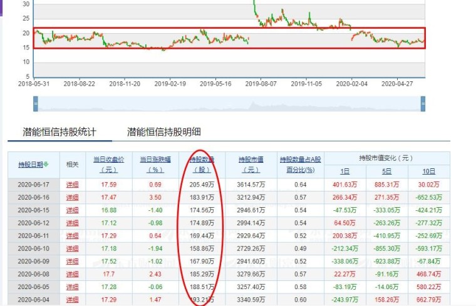
Task: Open 详细 link for 2020-06-10
Action: click(x=73, y=248)
